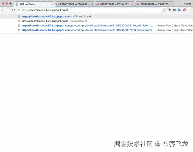
Task: Switch to the 404 Not Found tab
Action: pos(34,4)
